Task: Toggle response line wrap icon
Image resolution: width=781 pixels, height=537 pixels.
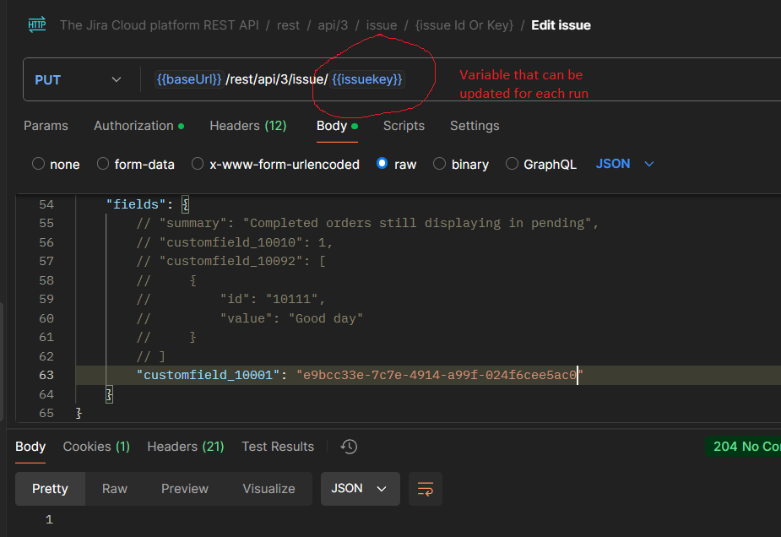Action: 426,489
